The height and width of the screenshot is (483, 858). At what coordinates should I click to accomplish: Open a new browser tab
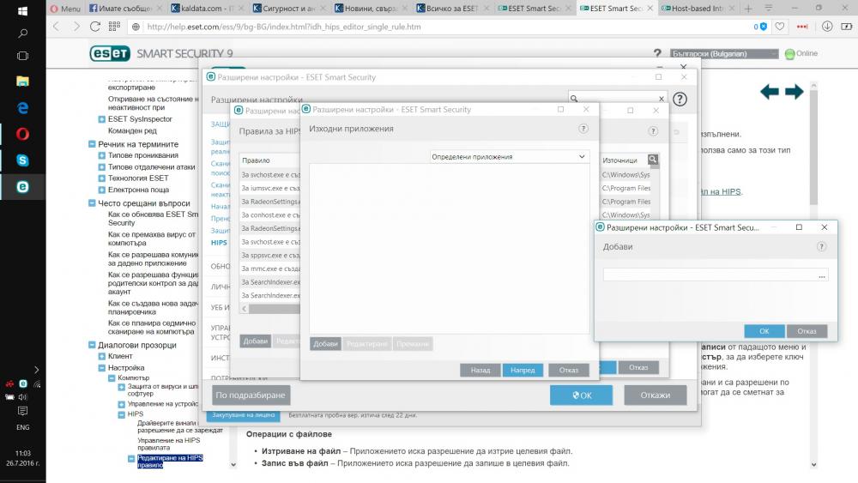(748, 9)
